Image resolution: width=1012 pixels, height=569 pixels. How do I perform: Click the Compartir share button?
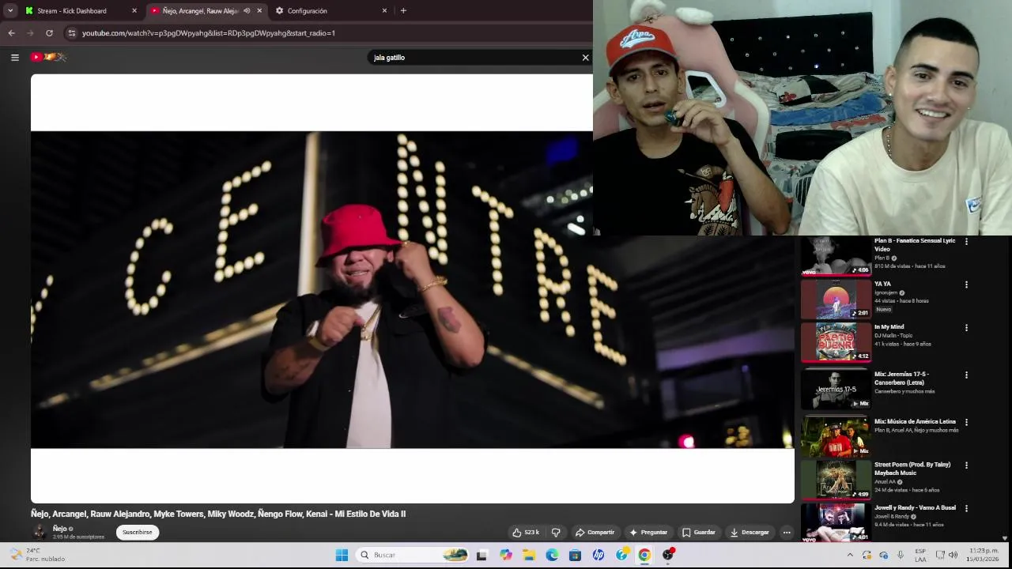pyautogui.click(x=595, y=532)
